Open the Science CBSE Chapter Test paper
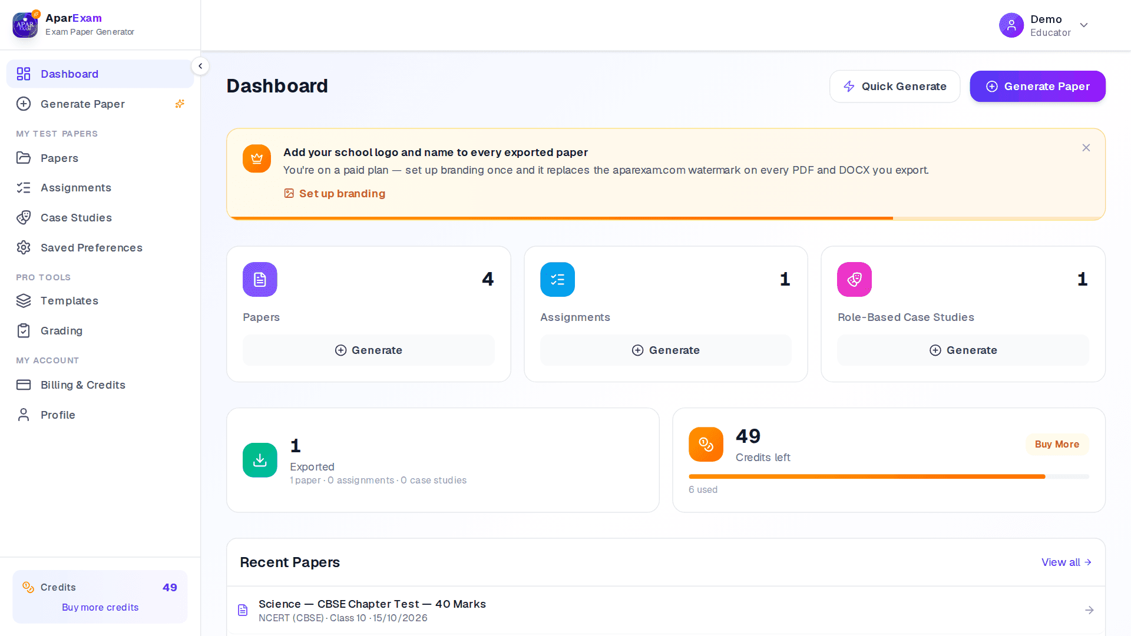This screenshot has width=1131, height=636. point(666,610)
